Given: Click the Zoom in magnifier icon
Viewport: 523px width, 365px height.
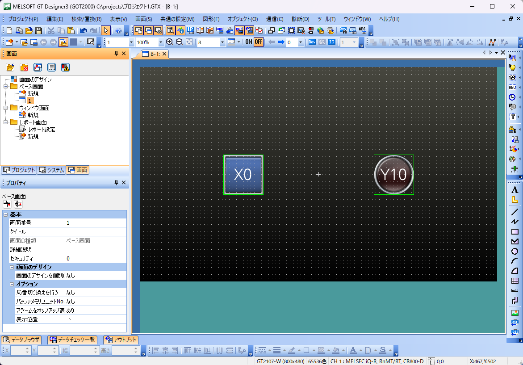Looking at the screenshot, I should pyautogui.click(x=170, y=42).
